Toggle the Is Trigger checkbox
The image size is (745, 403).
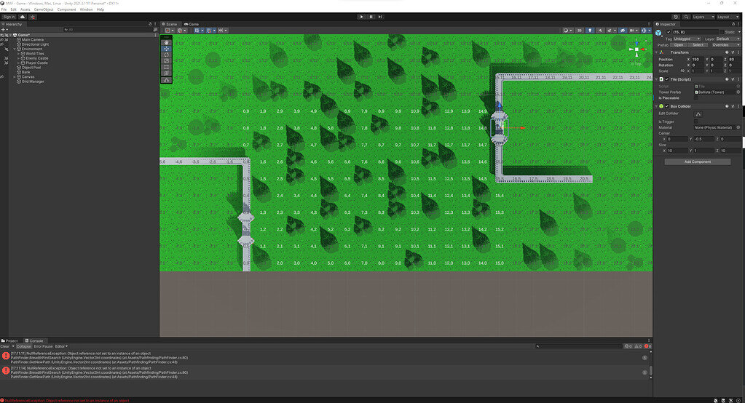coord(696,121)
